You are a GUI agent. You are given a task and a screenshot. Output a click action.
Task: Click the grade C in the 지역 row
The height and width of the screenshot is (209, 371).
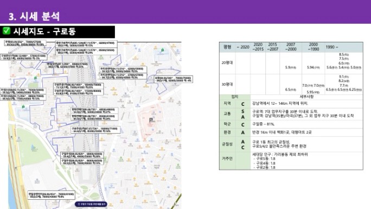click(x=243, y=104)
